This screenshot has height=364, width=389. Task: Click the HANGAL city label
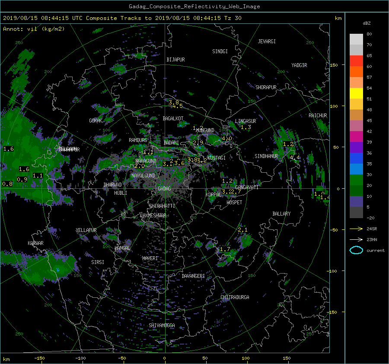pos(122,248)
